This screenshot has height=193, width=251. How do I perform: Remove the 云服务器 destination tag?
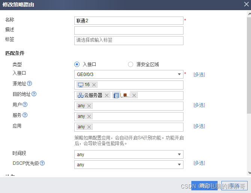tap(107, 96)
